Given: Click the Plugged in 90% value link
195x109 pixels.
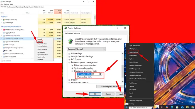Looking at the screenshot, I should pos(90,77).
